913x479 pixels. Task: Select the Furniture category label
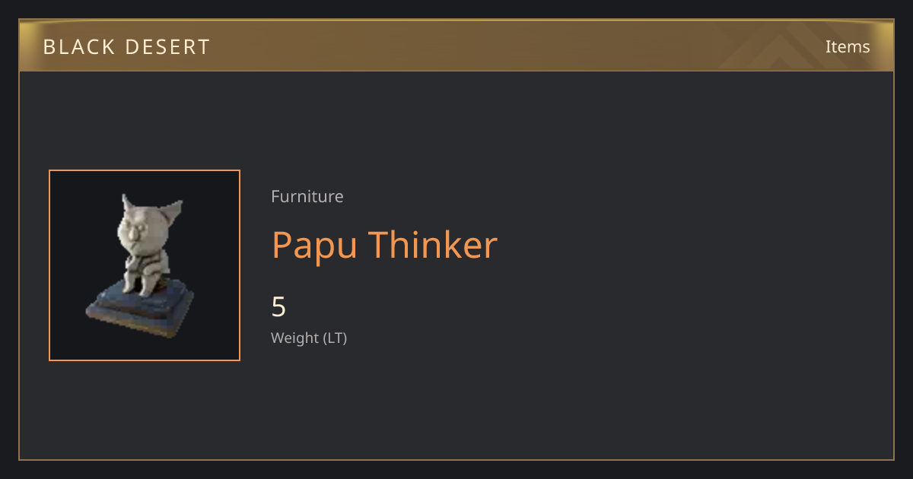click(307, 196)
